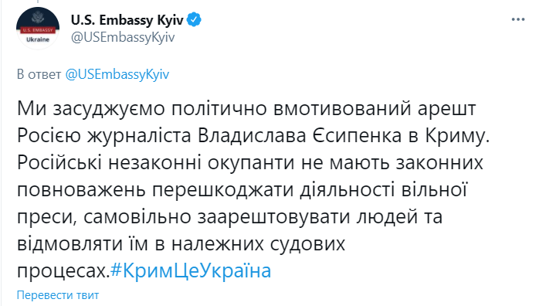The image size is (536, 306).
Task: Click the 'Ukraine' text inside the avatar
Action: (38, 39)
